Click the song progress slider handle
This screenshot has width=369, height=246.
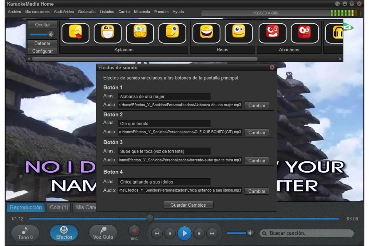click(149, 219)
